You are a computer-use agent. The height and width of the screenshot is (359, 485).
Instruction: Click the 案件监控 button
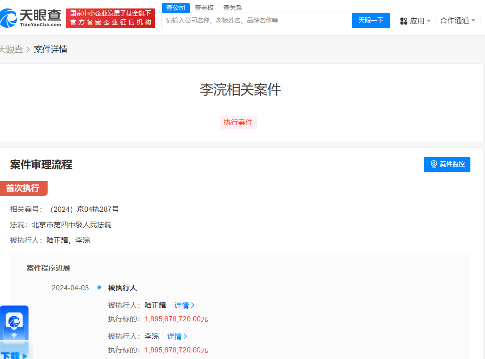447,164
